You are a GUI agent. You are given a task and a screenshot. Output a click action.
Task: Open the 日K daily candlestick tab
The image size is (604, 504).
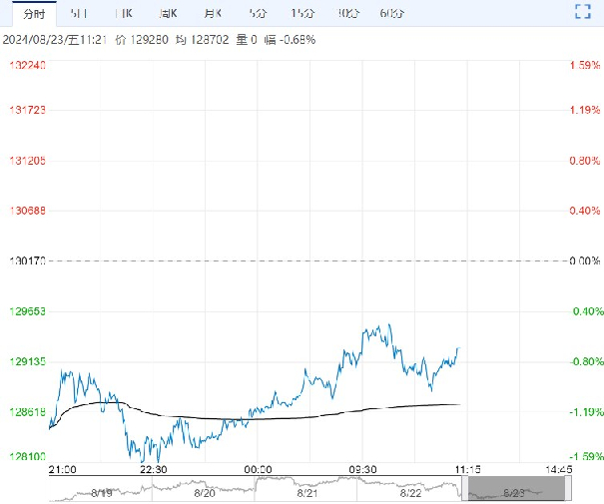click(x=123, y=13)
